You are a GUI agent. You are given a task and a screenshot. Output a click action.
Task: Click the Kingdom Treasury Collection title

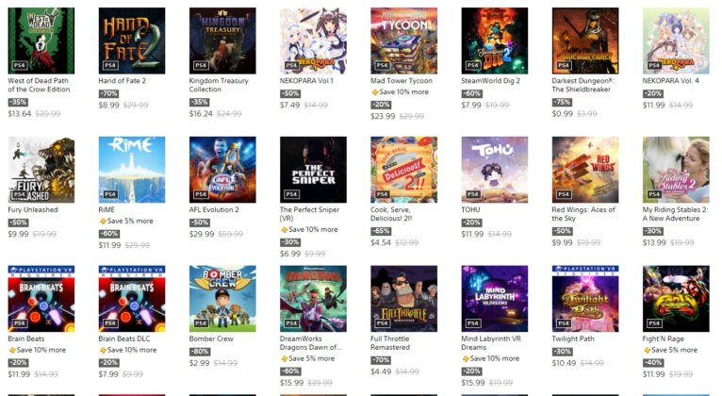219,86
